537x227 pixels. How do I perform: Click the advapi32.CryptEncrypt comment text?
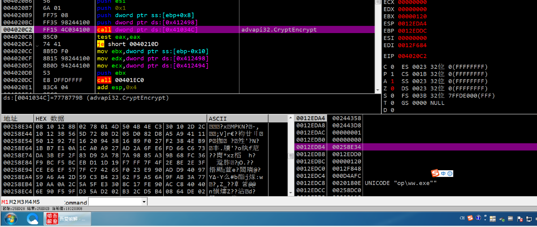point(279,29)
